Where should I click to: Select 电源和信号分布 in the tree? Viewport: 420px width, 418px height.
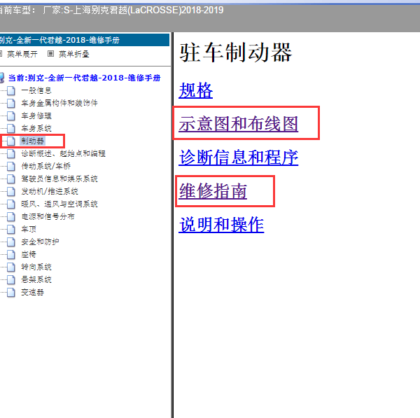(x=48, y=216)
